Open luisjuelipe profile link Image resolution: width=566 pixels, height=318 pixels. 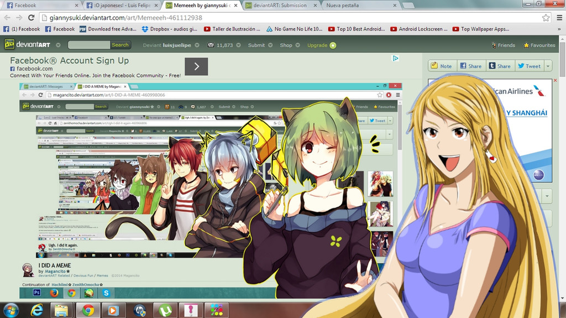177,45
